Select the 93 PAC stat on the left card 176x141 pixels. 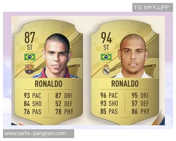click(33, 96)
